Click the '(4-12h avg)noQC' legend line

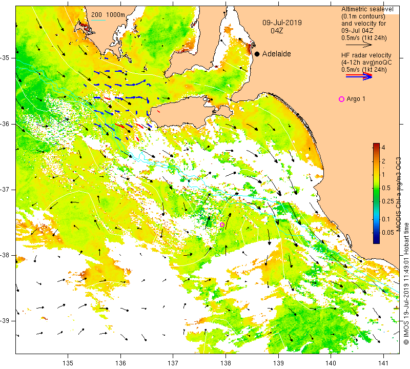[x=366, y=63]
